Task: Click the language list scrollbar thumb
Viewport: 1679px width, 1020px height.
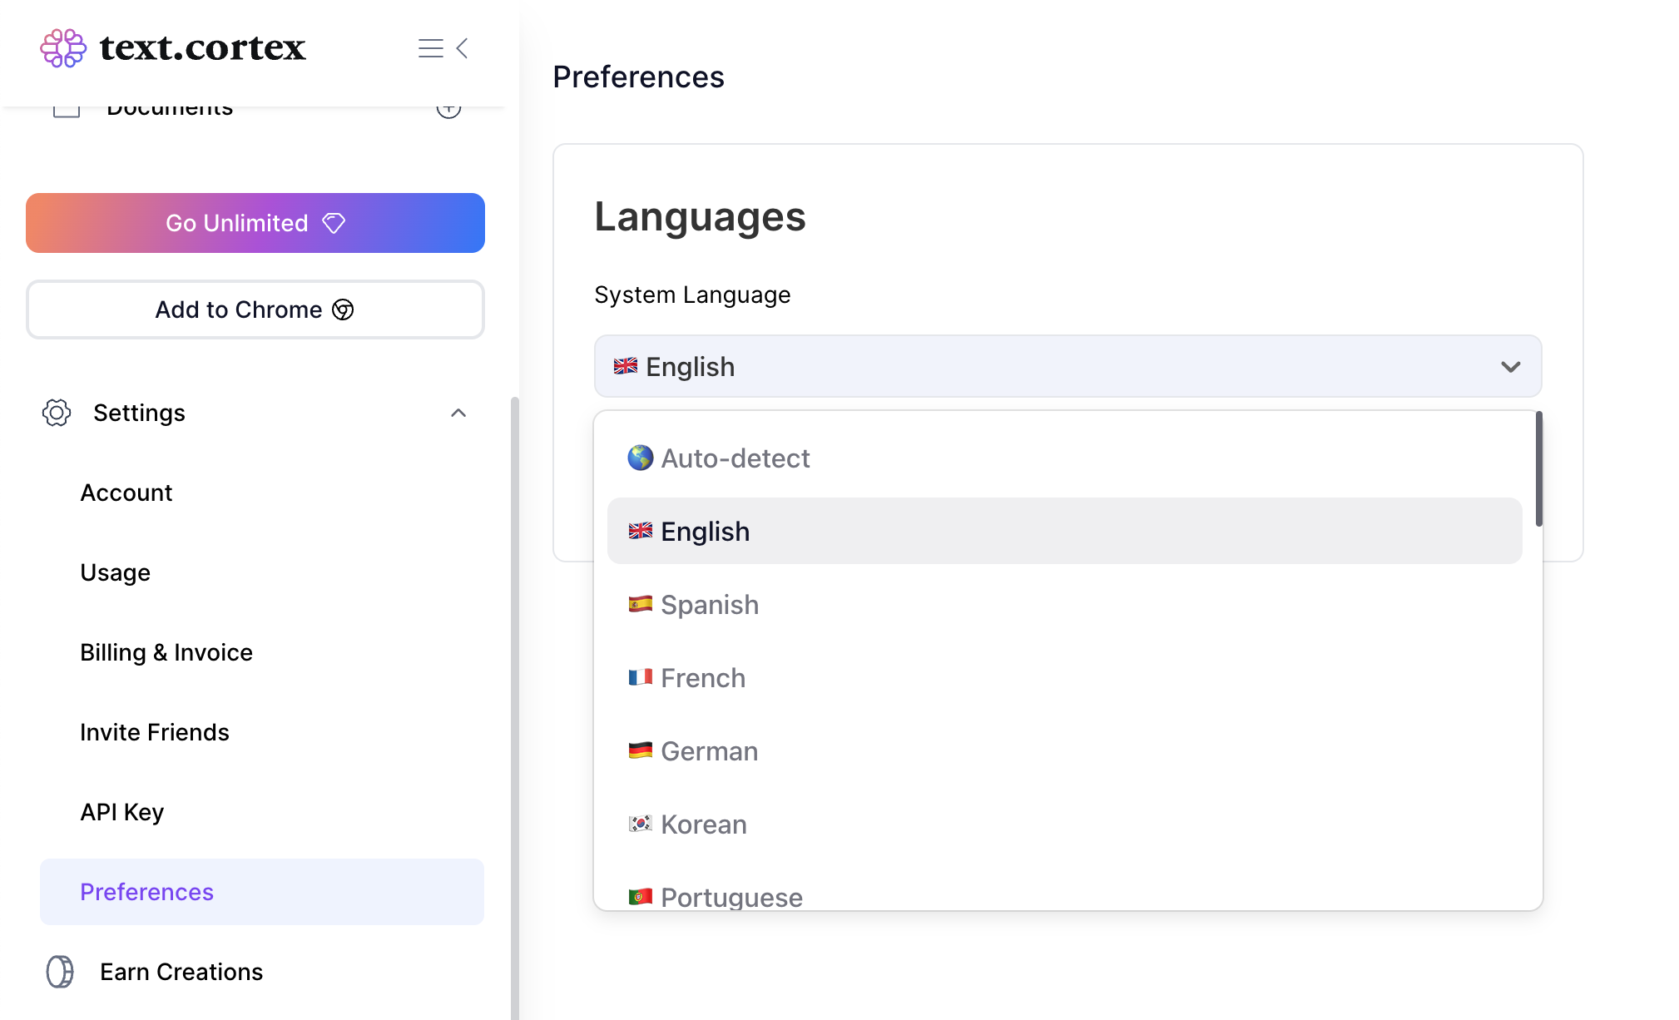Action: (x=1538, y=468)
